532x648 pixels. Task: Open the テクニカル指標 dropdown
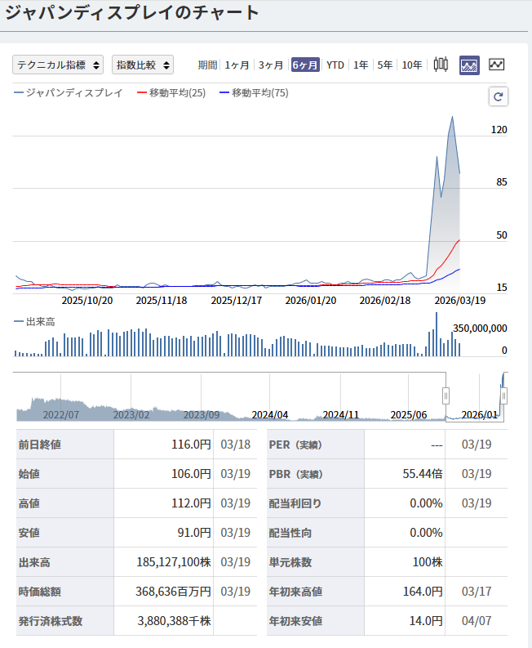click(x=58, y=65)
